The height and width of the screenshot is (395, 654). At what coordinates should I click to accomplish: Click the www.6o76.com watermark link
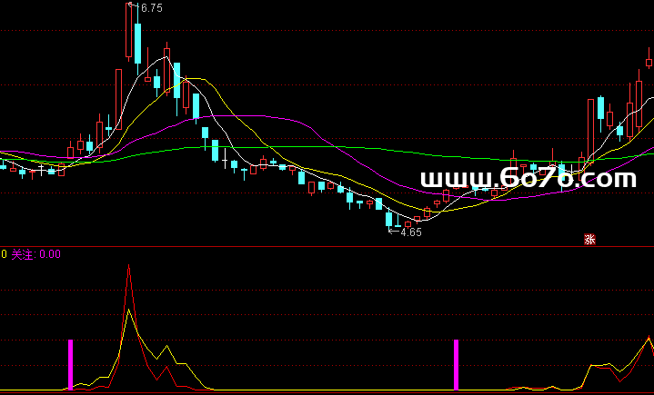tap(528, 180)
